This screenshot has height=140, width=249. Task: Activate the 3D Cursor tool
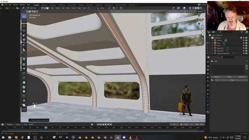click(x=24, y=21)
